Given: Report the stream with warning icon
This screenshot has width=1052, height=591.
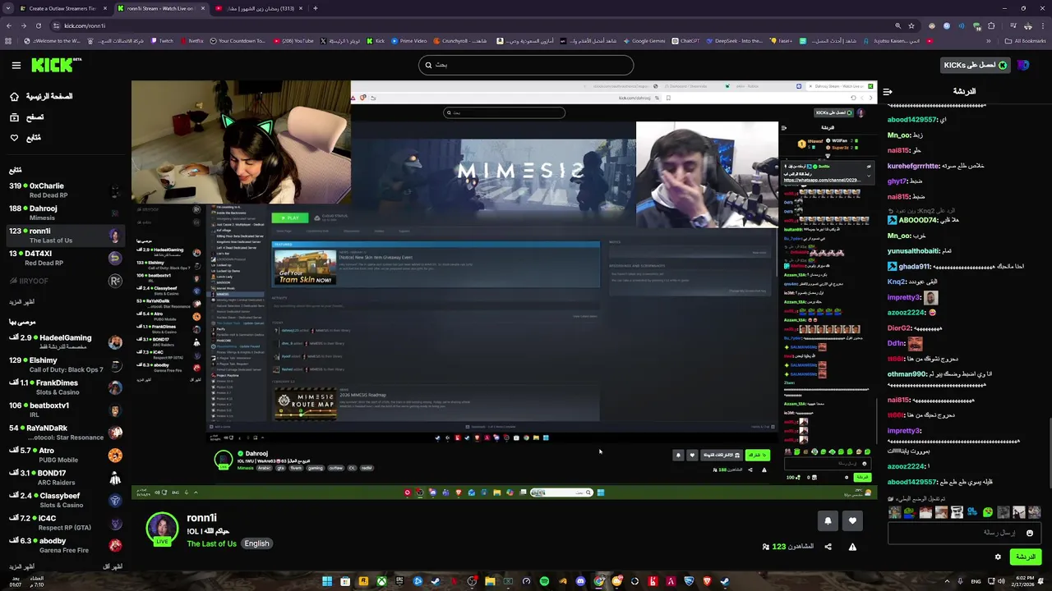Looking at the screenshot, I should tap(852, 547).
